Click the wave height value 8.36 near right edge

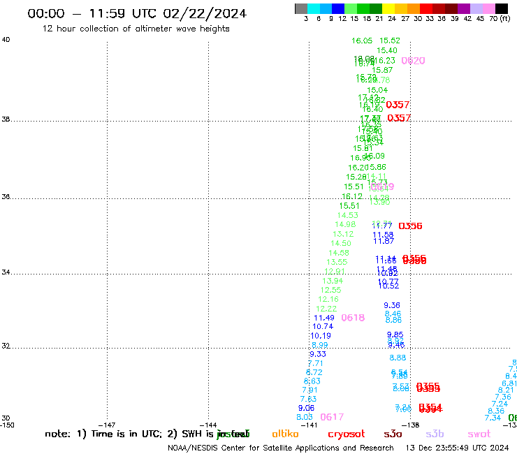click(x=496, y=411)
